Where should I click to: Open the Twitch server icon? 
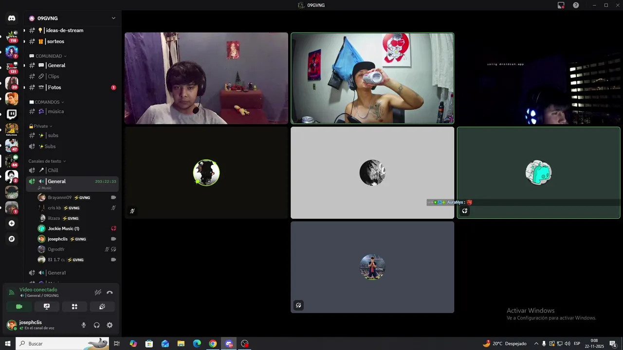point(12,115)
